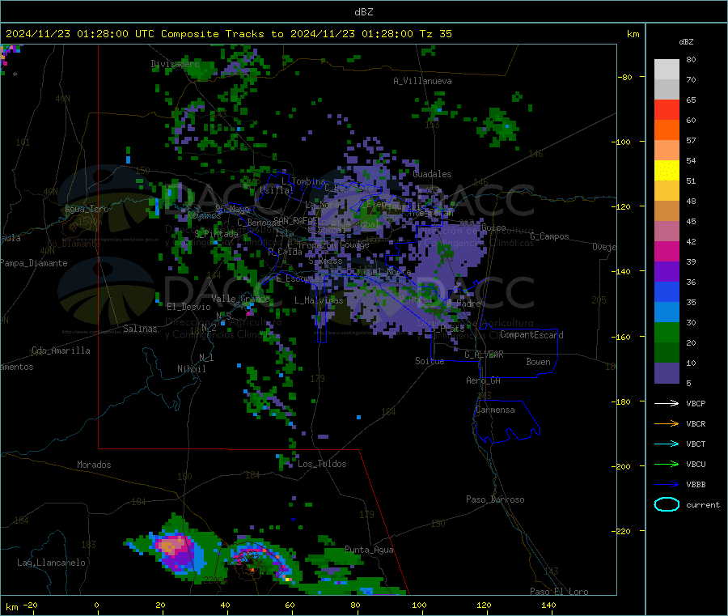The image size is (728, 616).
Task: Click the Punta_Agua map label
Action: coord(369,550)
